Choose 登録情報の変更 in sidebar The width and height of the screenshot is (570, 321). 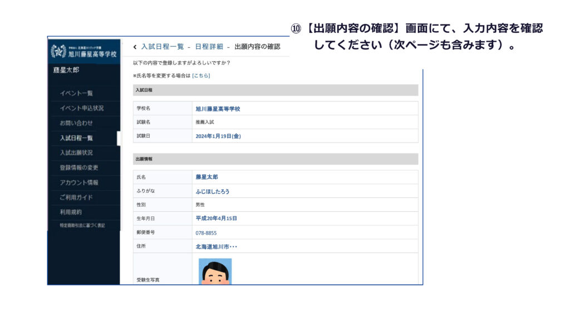point(78,168)
